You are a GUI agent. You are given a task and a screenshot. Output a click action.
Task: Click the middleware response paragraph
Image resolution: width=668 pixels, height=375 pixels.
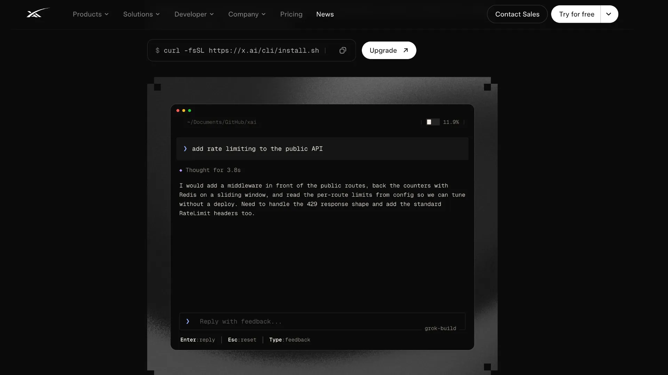322,199
